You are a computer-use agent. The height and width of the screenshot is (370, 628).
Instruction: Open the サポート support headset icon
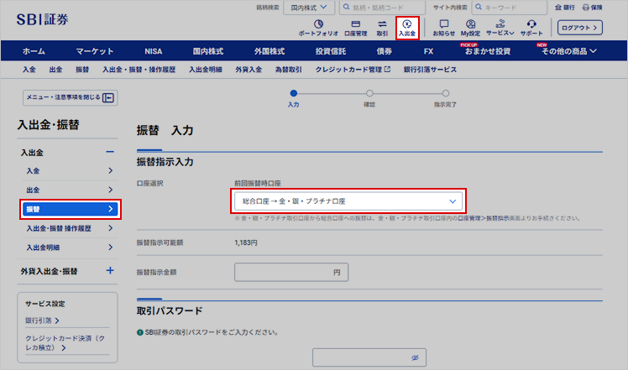point(531,28)
